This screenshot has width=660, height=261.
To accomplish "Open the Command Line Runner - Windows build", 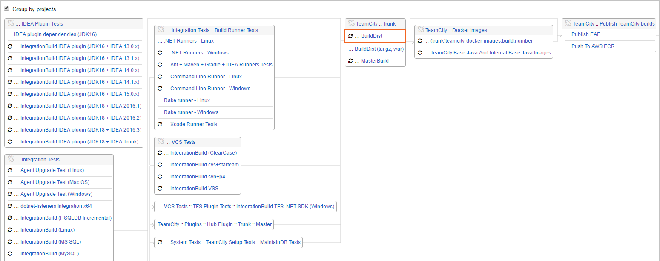I will tap(210, 89).
